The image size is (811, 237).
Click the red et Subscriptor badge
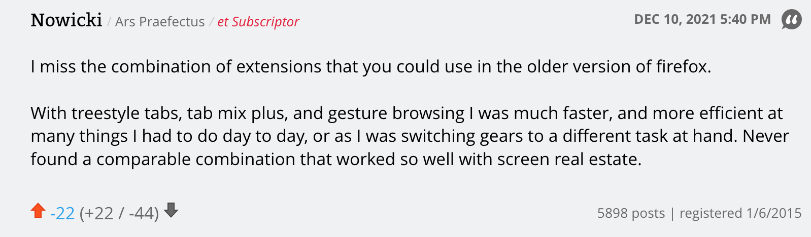258,22
